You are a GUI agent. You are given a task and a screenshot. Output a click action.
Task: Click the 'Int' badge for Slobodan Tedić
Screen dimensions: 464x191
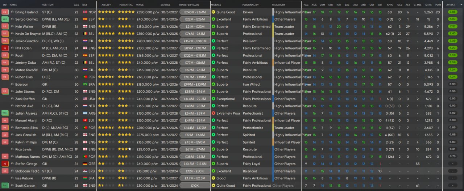5,171
